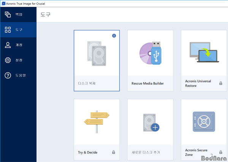This screenshot has width=228, height=162.
Task: Click the hard drive with plus icon
Action: (x=151, y=123)
